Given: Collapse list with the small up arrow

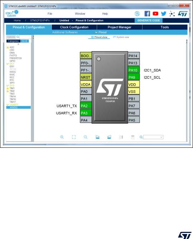Looking at the screenshot, I should click(x=18, y=44).
